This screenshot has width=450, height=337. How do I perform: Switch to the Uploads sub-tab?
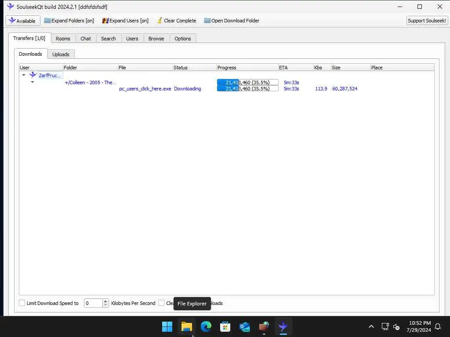click(x=61, y=54)
